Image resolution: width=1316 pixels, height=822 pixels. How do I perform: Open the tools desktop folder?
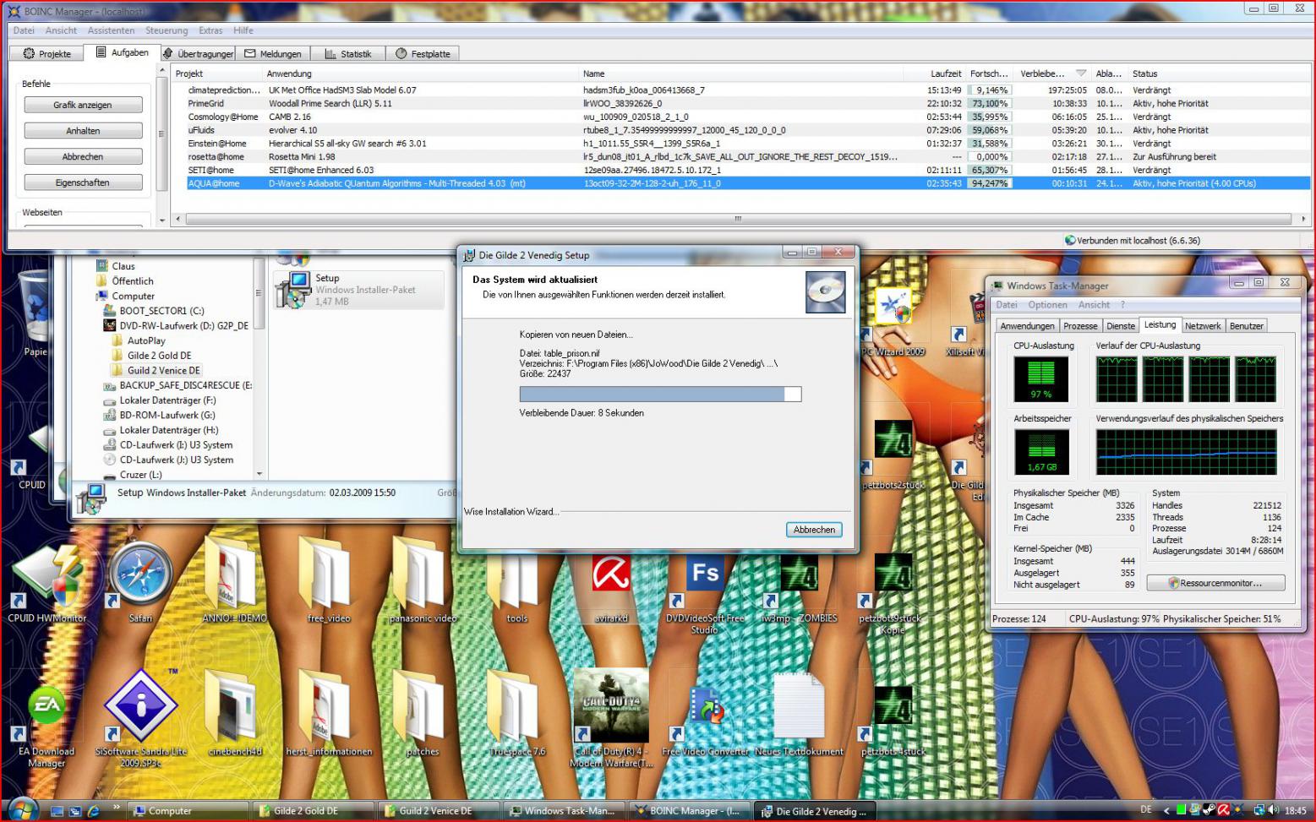tap(516, 581)
